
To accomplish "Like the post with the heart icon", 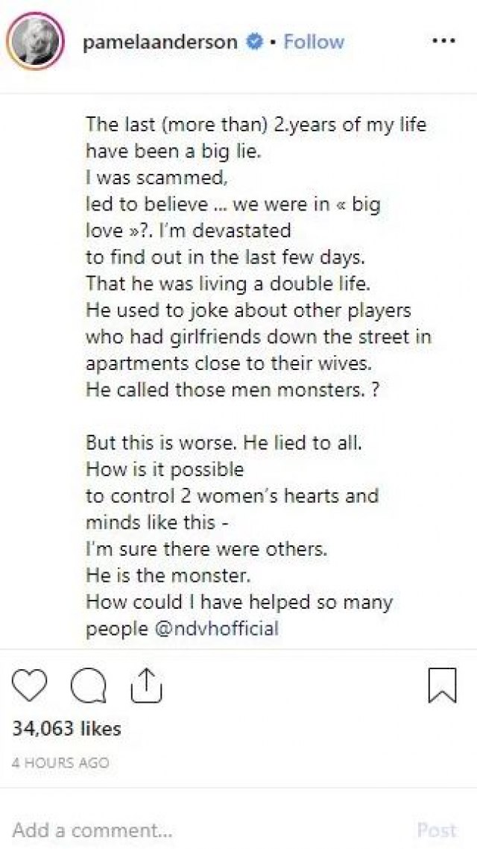I will (29, 687).
